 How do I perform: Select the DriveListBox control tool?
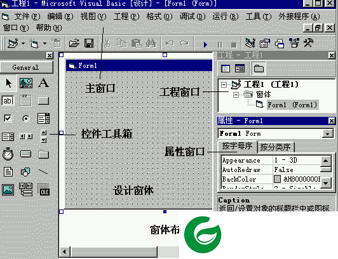tap(25, 154)
